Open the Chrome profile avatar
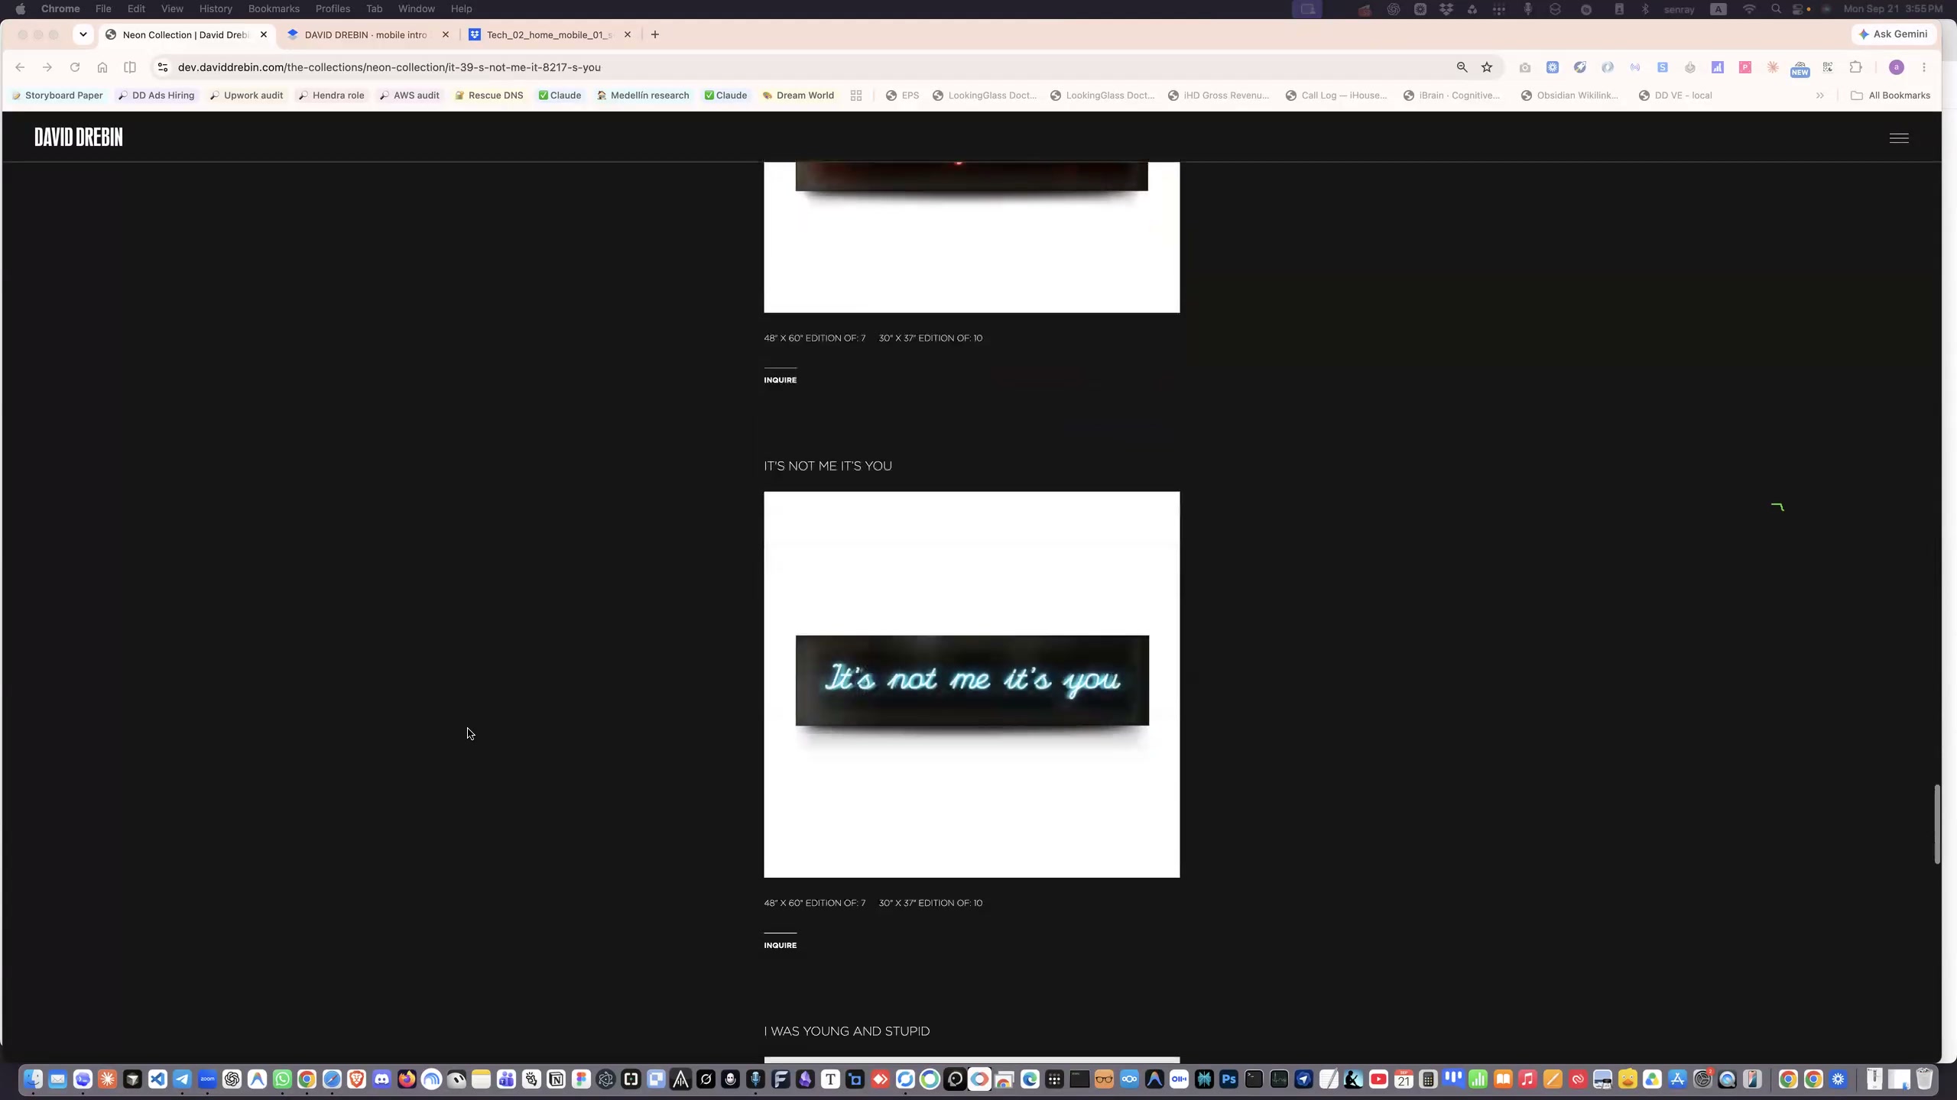 coord(1896,67)
